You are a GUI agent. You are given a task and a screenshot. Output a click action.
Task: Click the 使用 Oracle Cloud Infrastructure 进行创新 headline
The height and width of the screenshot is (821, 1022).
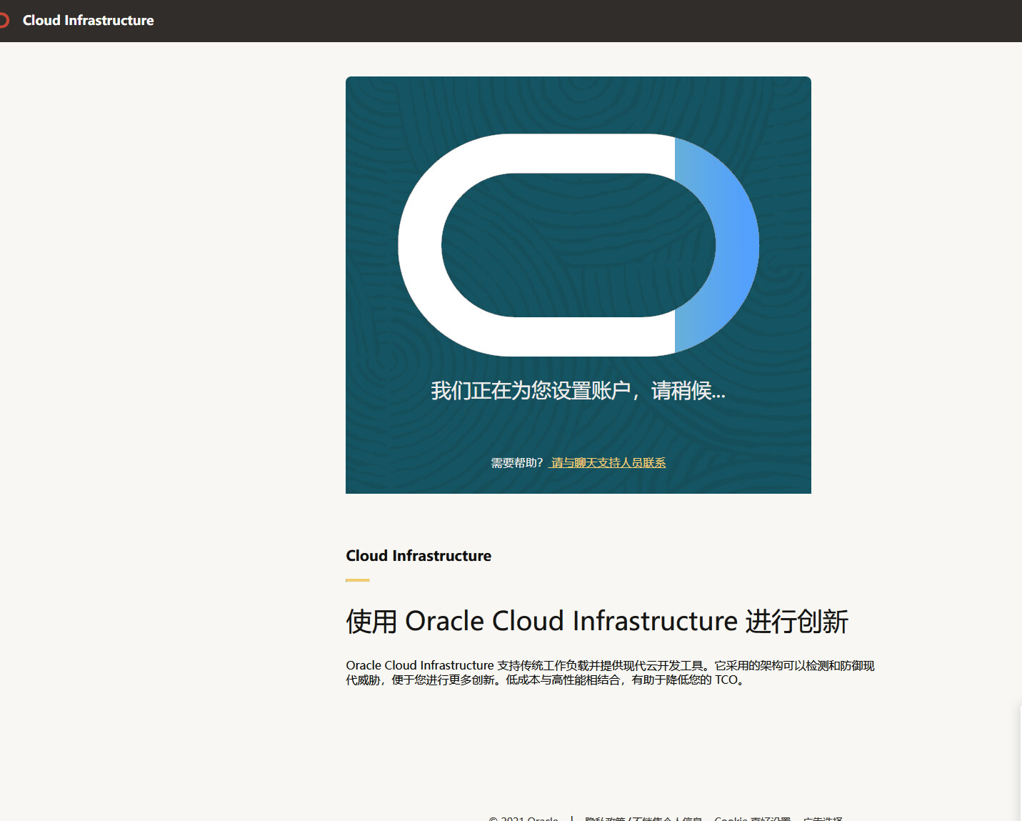[x=597, y=621]
